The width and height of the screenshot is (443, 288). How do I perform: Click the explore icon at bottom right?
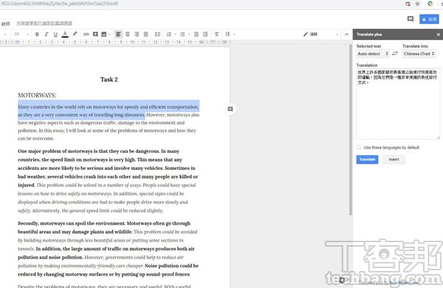[x=342, y=280]
